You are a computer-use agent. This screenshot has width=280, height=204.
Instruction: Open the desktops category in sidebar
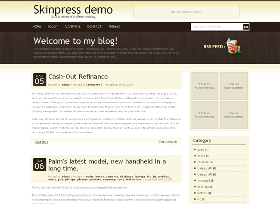coord(203,187)
